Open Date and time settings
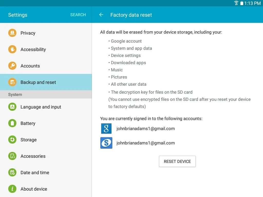 pos(46,172)
